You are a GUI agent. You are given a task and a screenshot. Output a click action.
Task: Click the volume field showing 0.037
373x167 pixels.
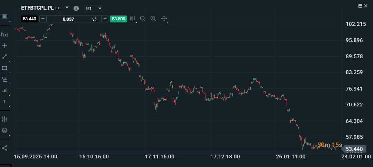pyautogui.click(x=68, y=19)
